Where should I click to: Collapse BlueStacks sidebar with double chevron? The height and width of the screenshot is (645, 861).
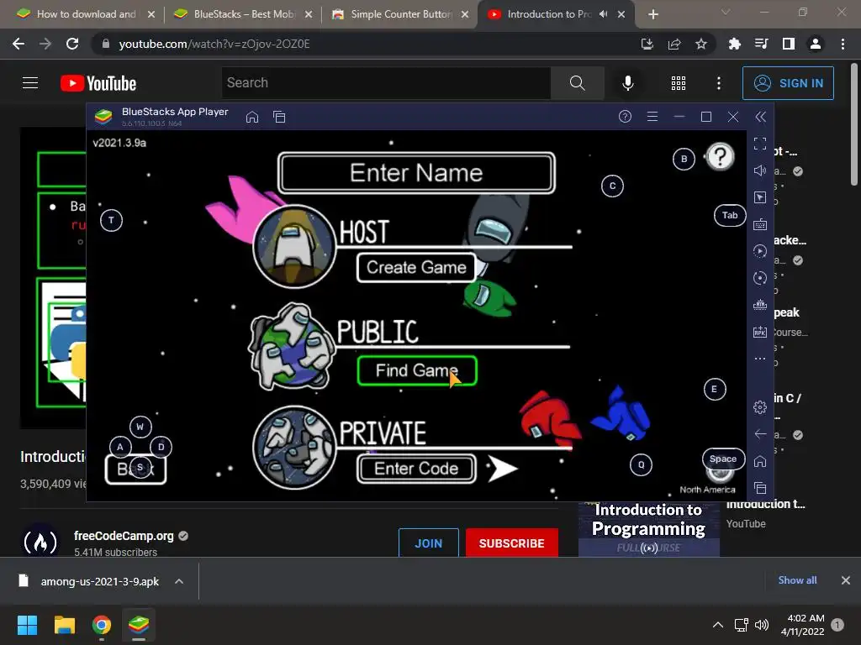[x=760, y=116]
